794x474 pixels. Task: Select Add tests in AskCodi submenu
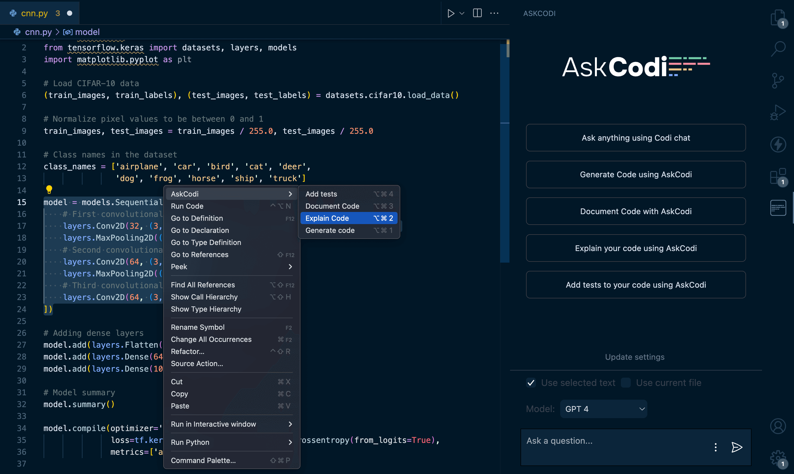point(349,194)
